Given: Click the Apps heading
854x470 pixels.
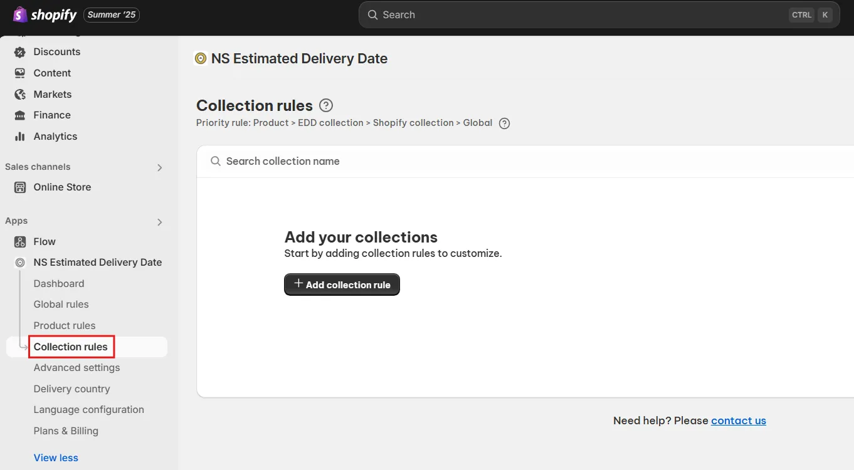Looking at the screenshot, I should coord(16,221).
